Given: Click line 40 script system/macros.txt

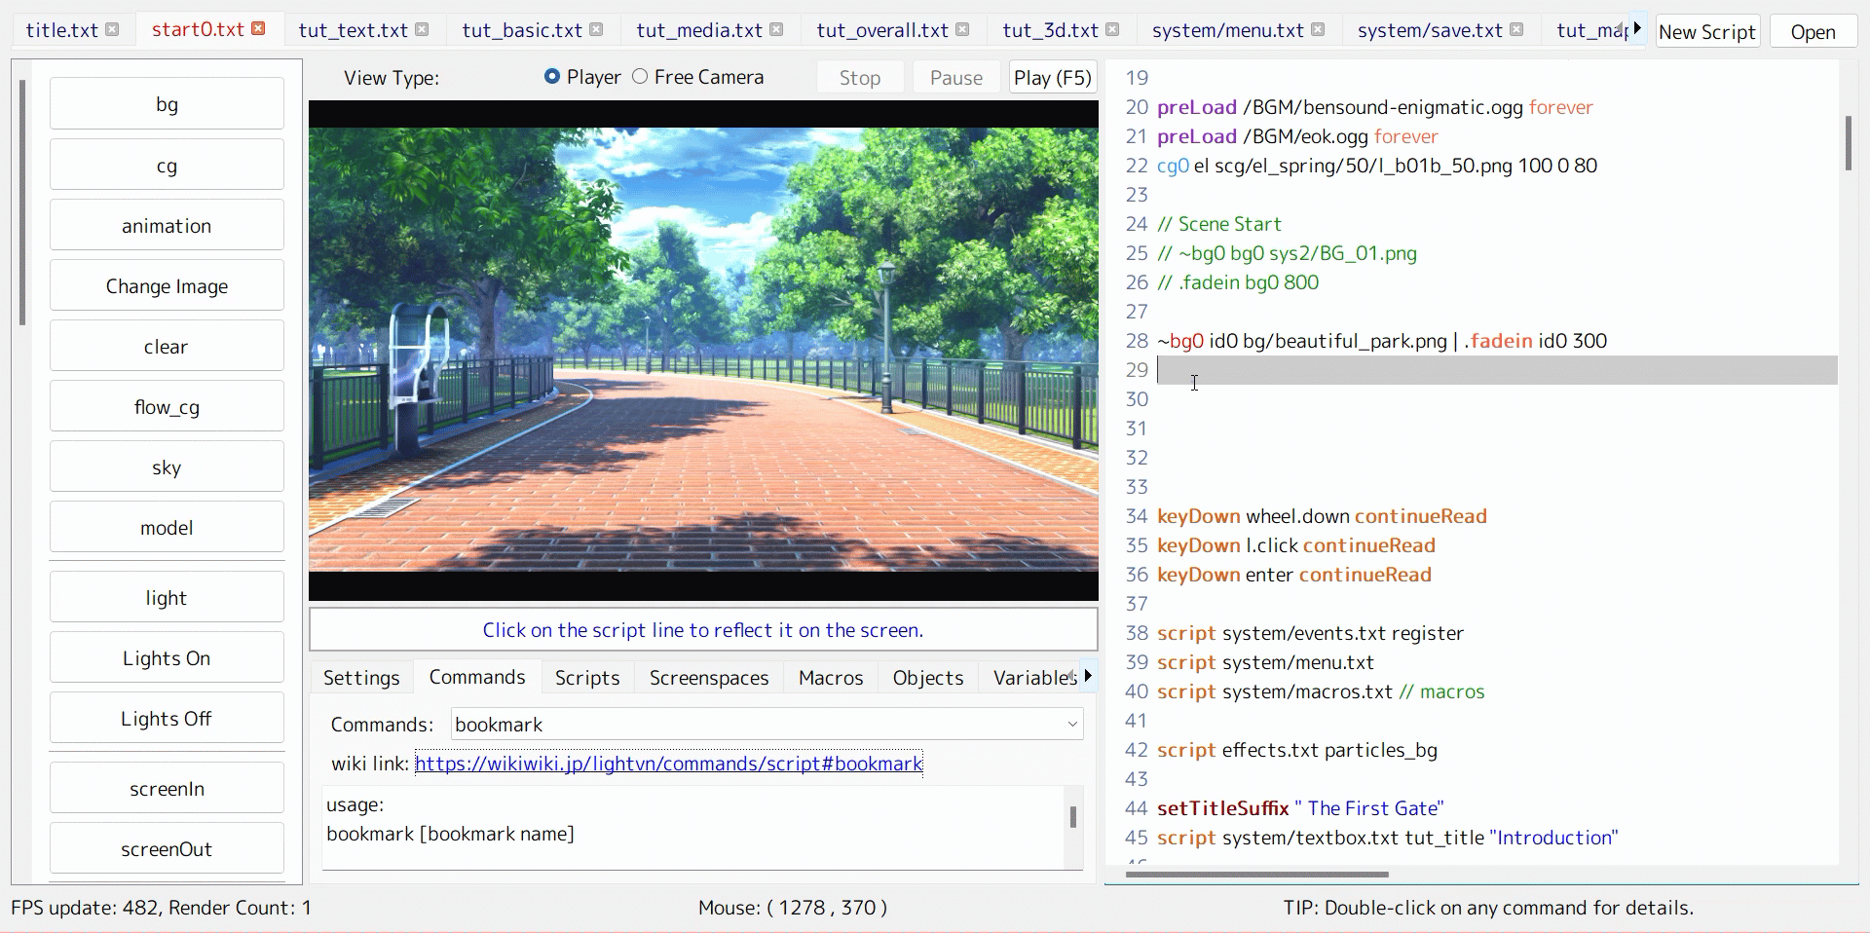Looking at the screenshot, I should click(1321, 691).
